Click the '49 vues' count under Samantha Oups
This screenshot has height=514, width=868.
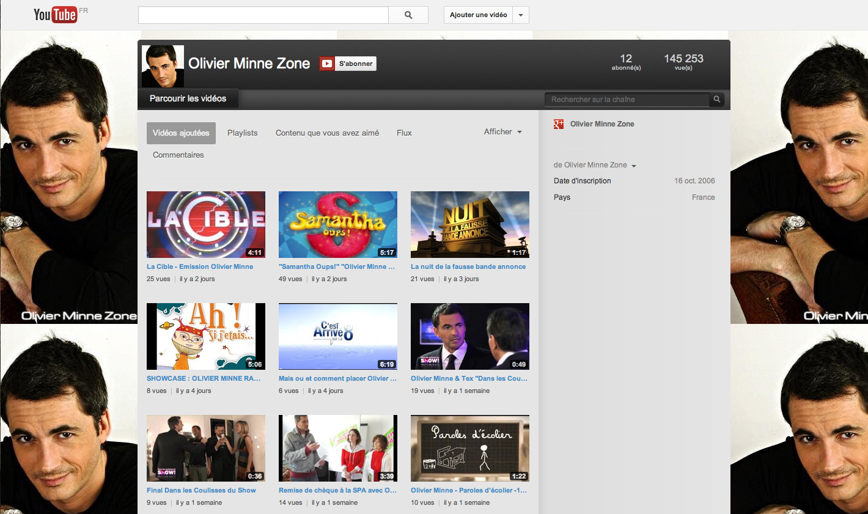[290, 279]
